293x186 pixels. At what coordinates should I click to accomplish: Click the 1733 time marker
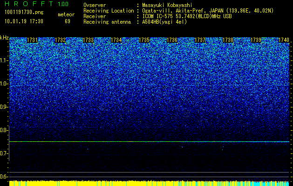88,40
